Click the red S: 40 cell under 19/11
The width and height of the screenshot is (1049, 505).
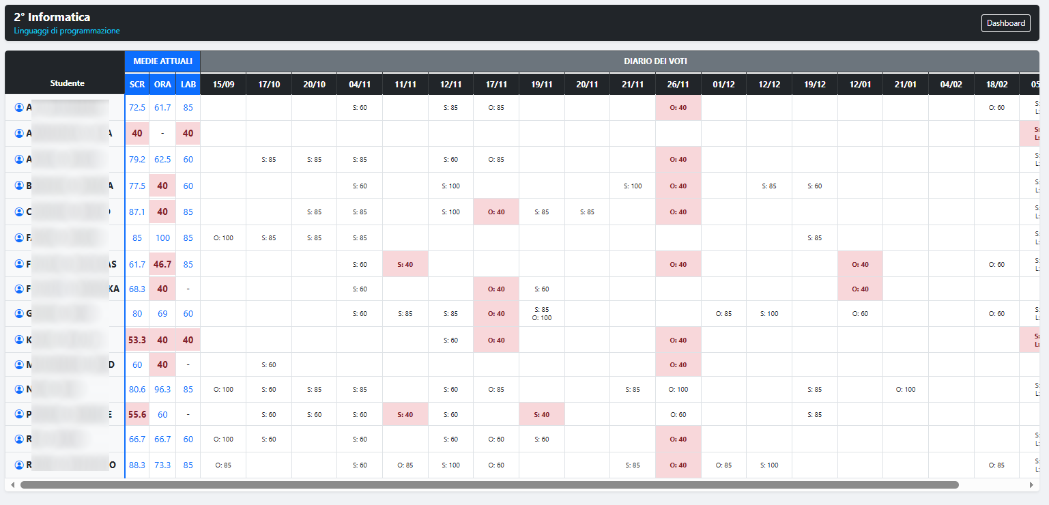542,414
